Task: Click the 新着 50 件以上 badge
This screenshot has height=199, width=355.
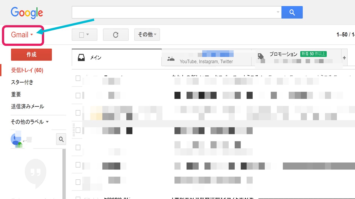Action: [313, 54]
